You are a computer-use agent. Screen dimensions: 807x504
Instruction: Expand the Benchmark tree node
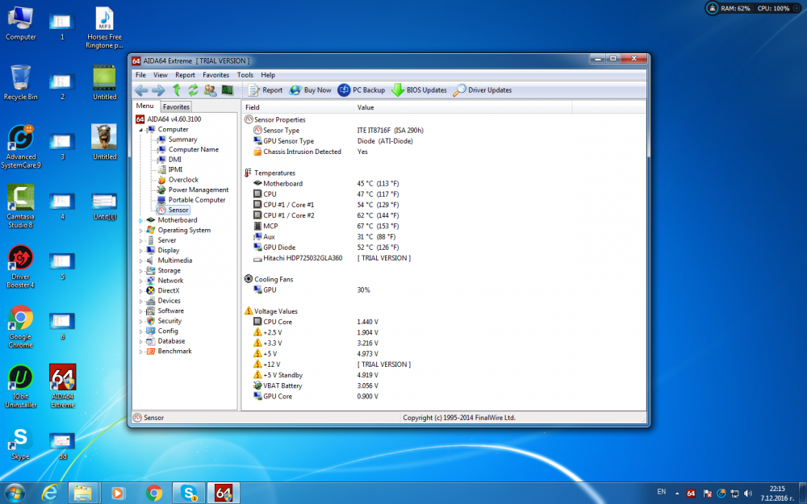(x=140, y=352)
